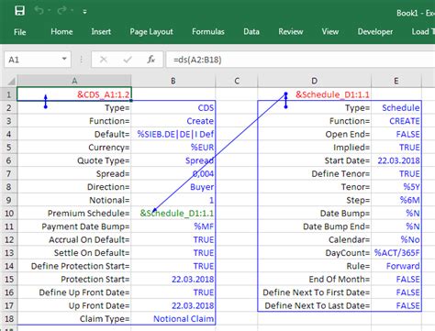Select column B header
Image resolution: width=435 pixels, height=331 pixels.
coord(173,81)
